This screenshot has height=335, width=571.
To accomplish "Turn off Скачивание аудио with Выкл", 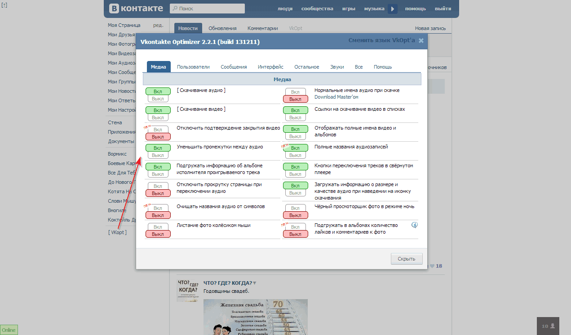I will [158, 99].
